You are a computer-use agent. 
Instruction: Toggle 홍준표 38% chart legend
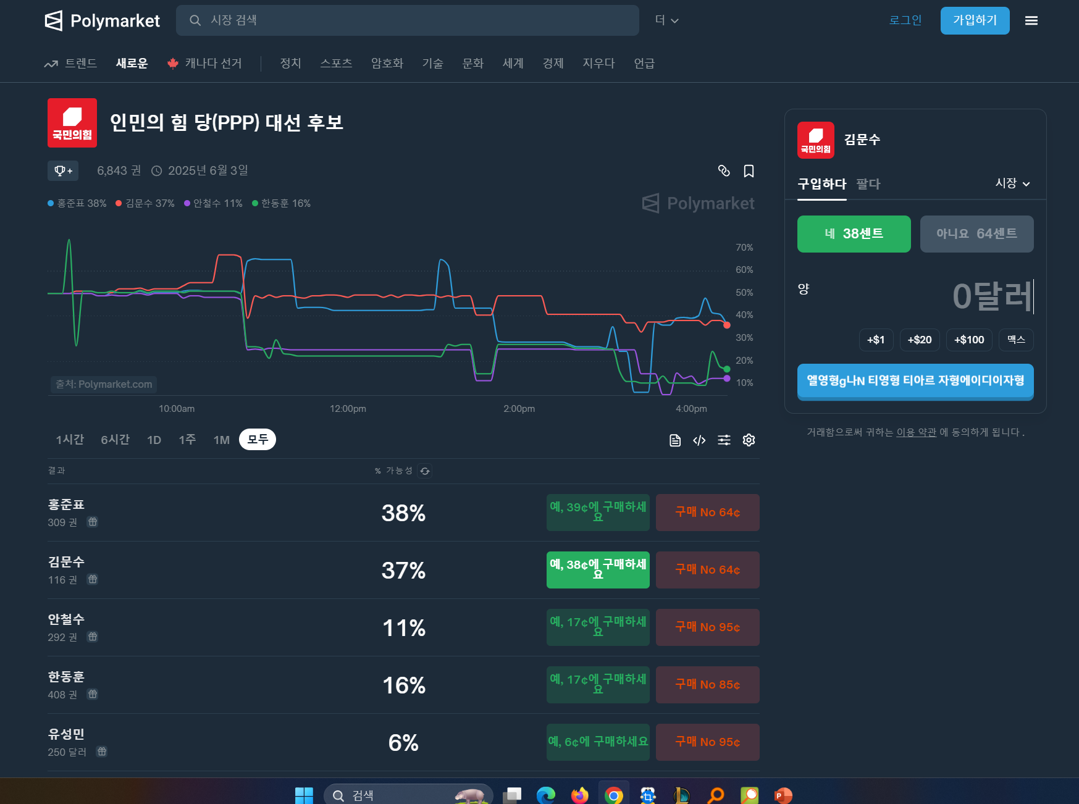coord(77,203)
